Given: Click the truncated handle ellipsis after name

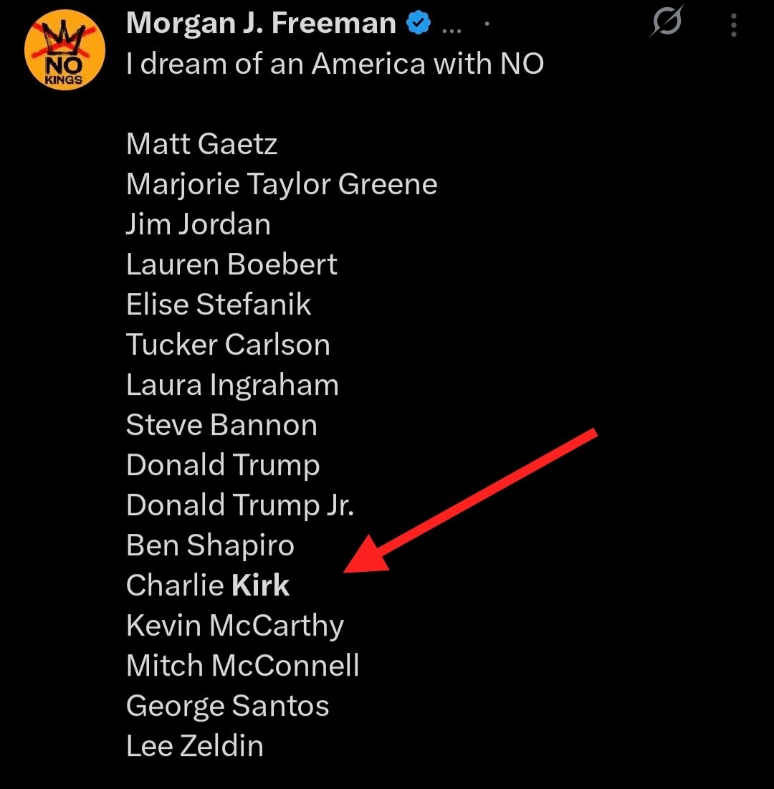Looking at the screenshot, I should click(x=451, y=29).
